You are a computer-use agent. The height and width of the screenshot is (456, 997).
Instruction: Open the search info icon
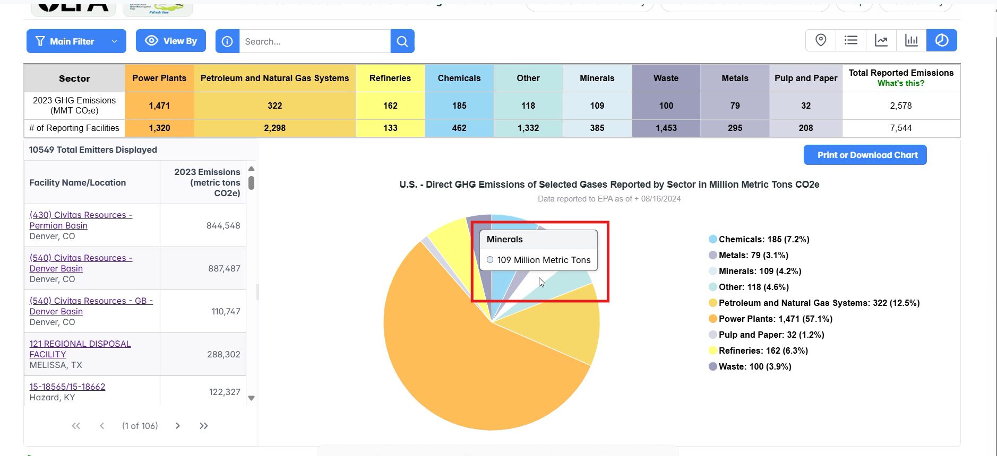(x=227, y=41)
